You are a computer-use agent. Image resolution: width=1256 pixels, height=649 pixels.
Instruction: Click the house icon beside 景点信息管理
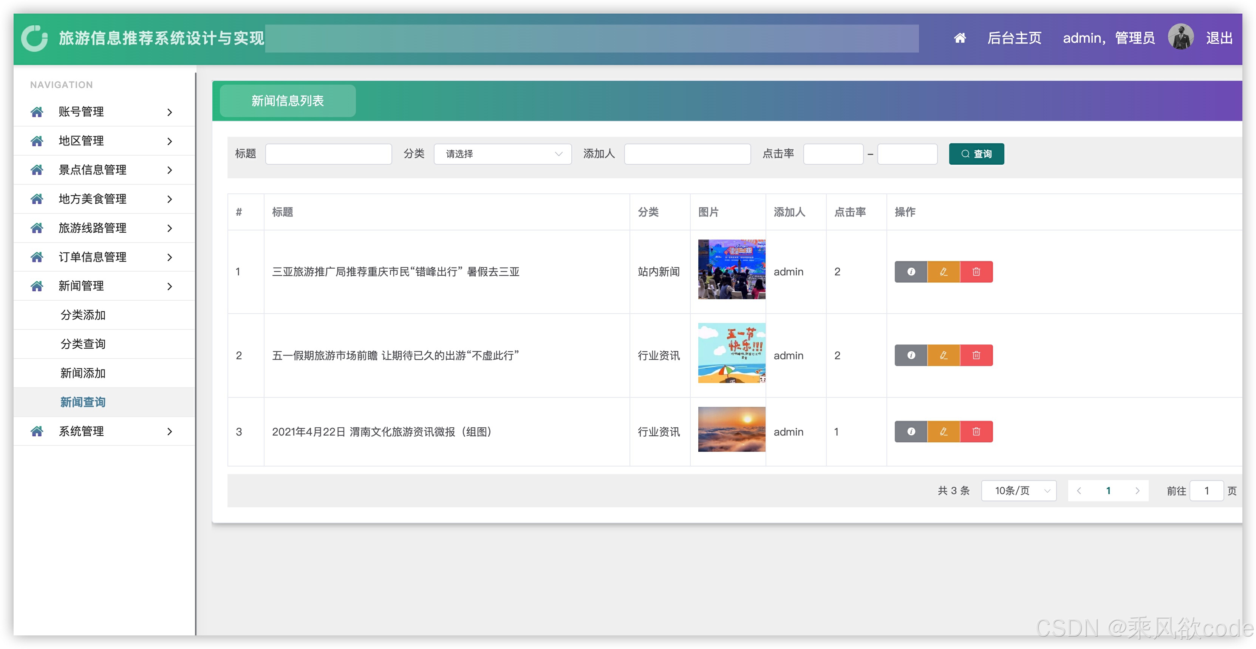click(x=37, y=170)
